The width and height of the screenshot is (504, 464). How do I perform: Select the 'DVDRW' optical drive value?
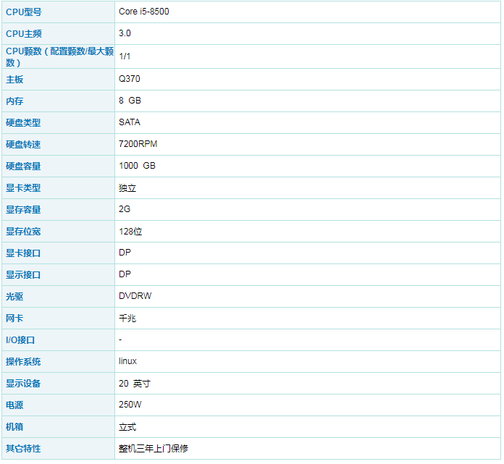(135, 296)
